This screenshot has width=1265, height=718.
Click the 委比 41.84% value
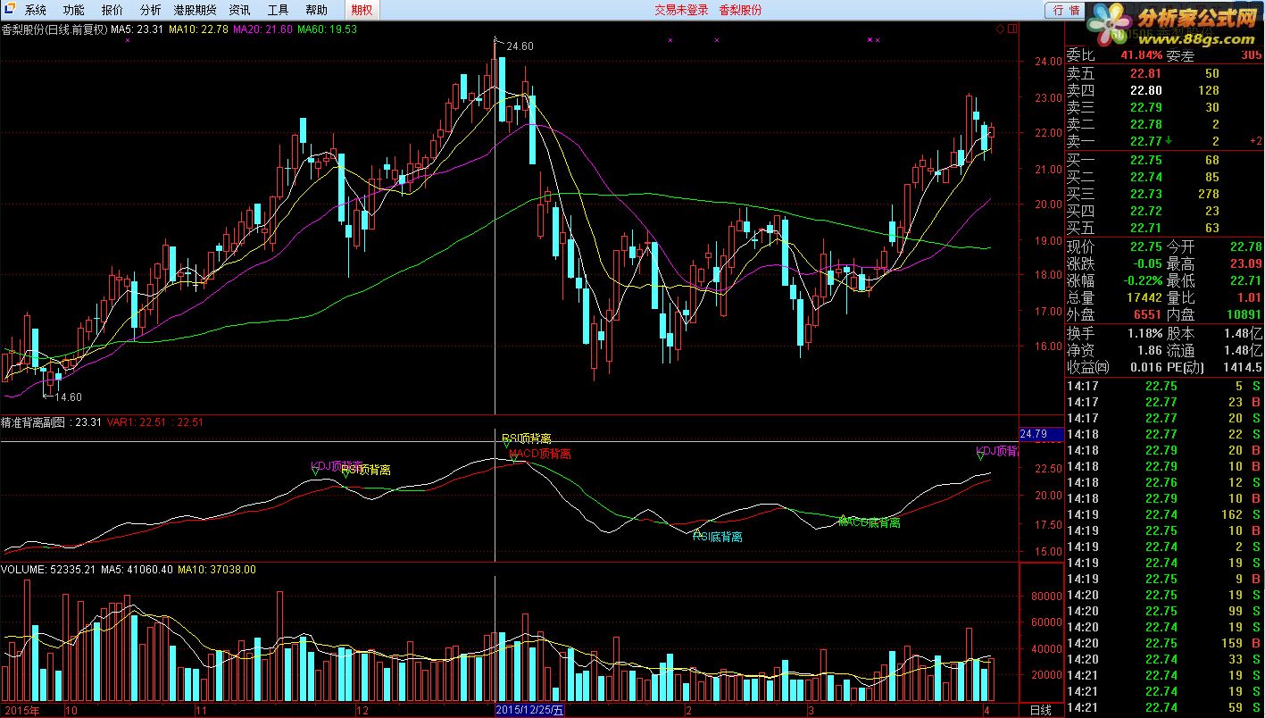pos(1142,55)
